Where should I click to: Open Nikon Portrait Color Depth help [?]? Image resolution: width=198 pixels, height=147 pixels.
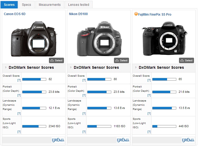[84, 95]
